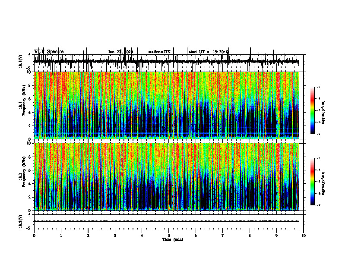Click the '10' tick on the time axis
Image resolution: width=342 pixels, height=264 pixels.
pyautogui.click(x=304, y=236)
